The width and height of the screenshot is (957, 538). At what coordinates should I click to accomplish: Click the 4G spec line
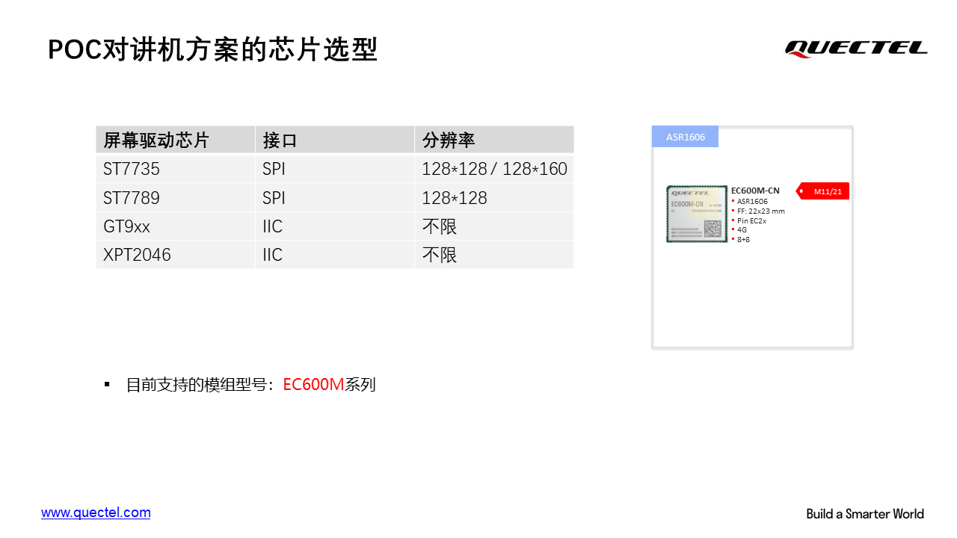pos(742,229)
